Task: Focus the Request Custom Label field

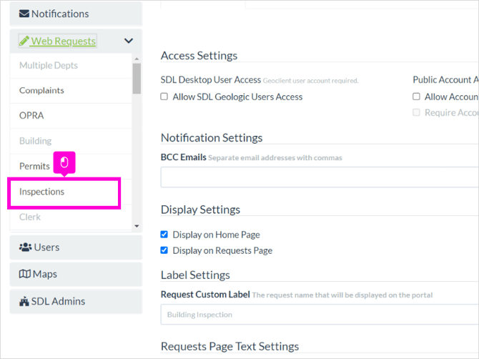Action: tap(320, 315)
